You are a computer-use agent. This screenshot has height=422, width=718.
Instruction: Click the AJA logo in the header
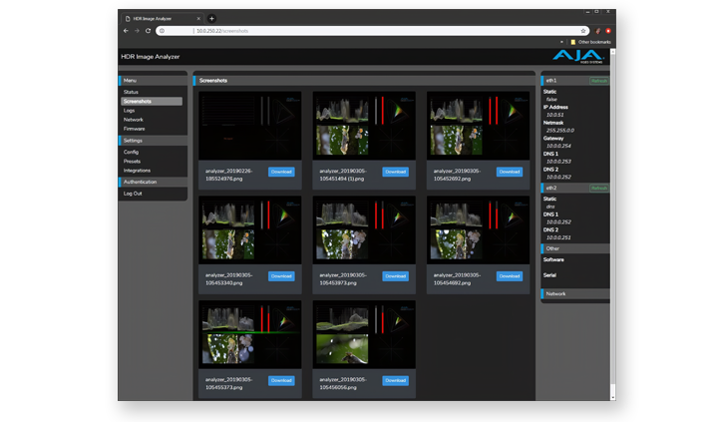click(575, 56)
